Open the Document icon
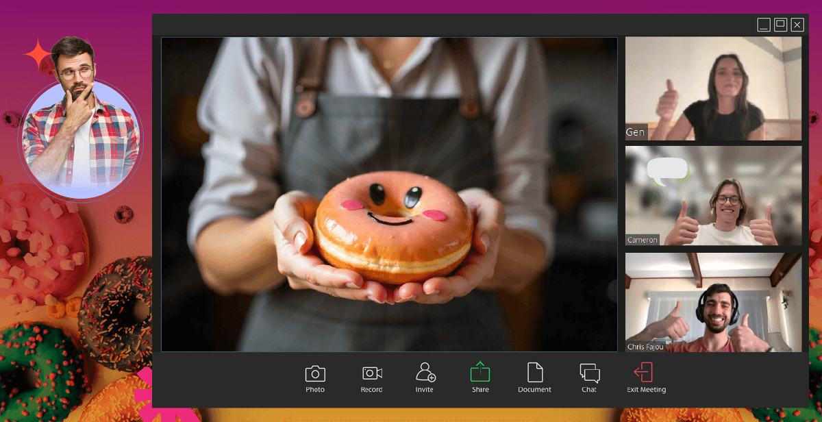The width and height of the screenshot is (822, 422). (534, 373)
